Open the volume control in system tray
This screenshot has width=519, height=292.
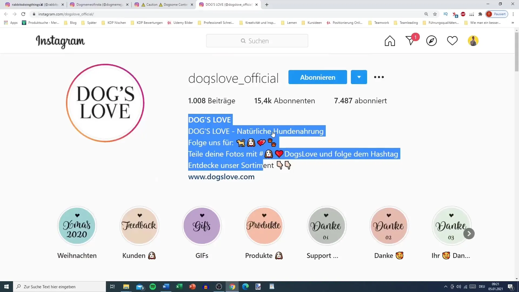pyautogui.click(x=459, y=287)
